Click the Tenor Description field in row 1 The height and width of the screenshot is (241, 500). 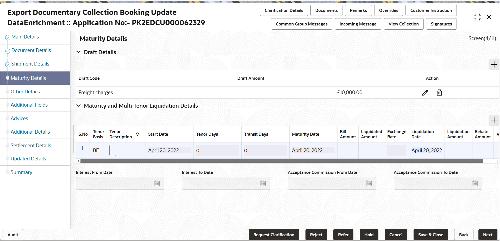[x=113, y=150]
